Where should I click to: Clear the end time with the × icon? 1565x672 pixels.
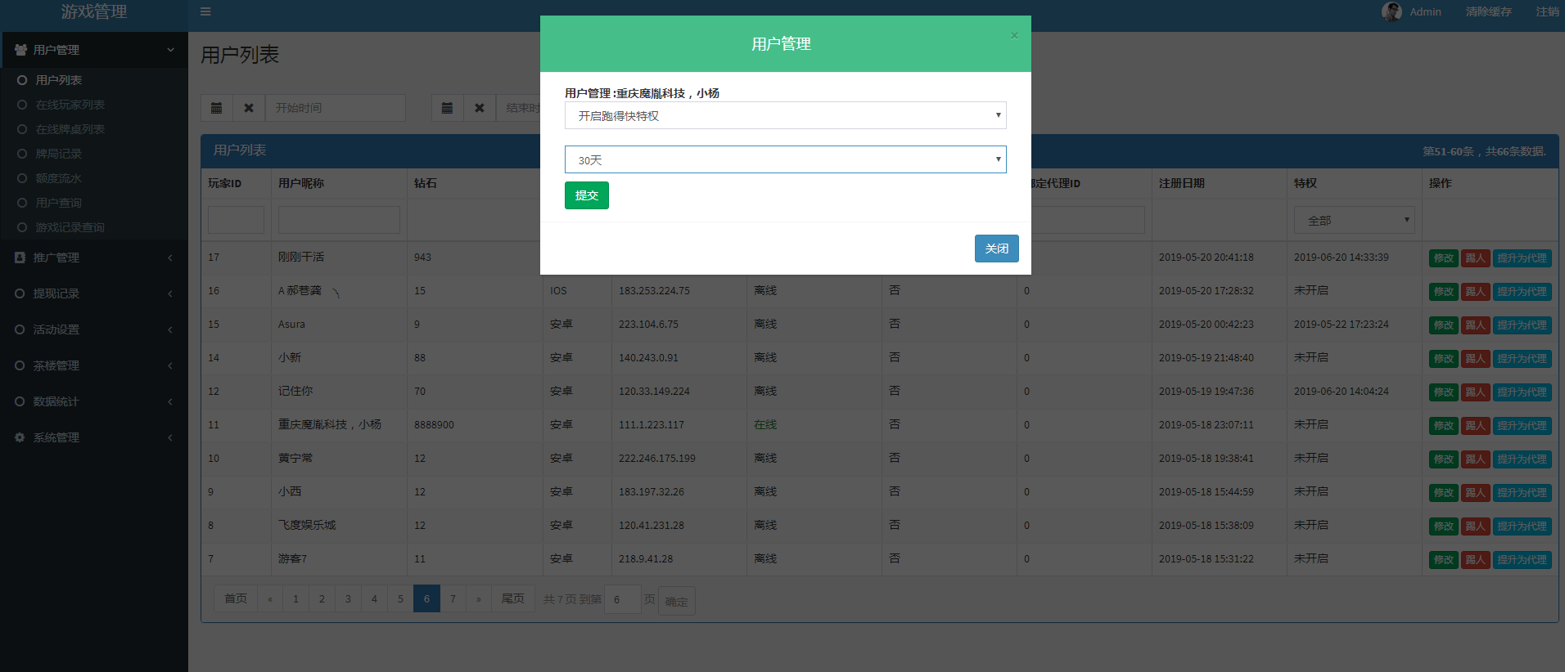(x=480, y=108)
